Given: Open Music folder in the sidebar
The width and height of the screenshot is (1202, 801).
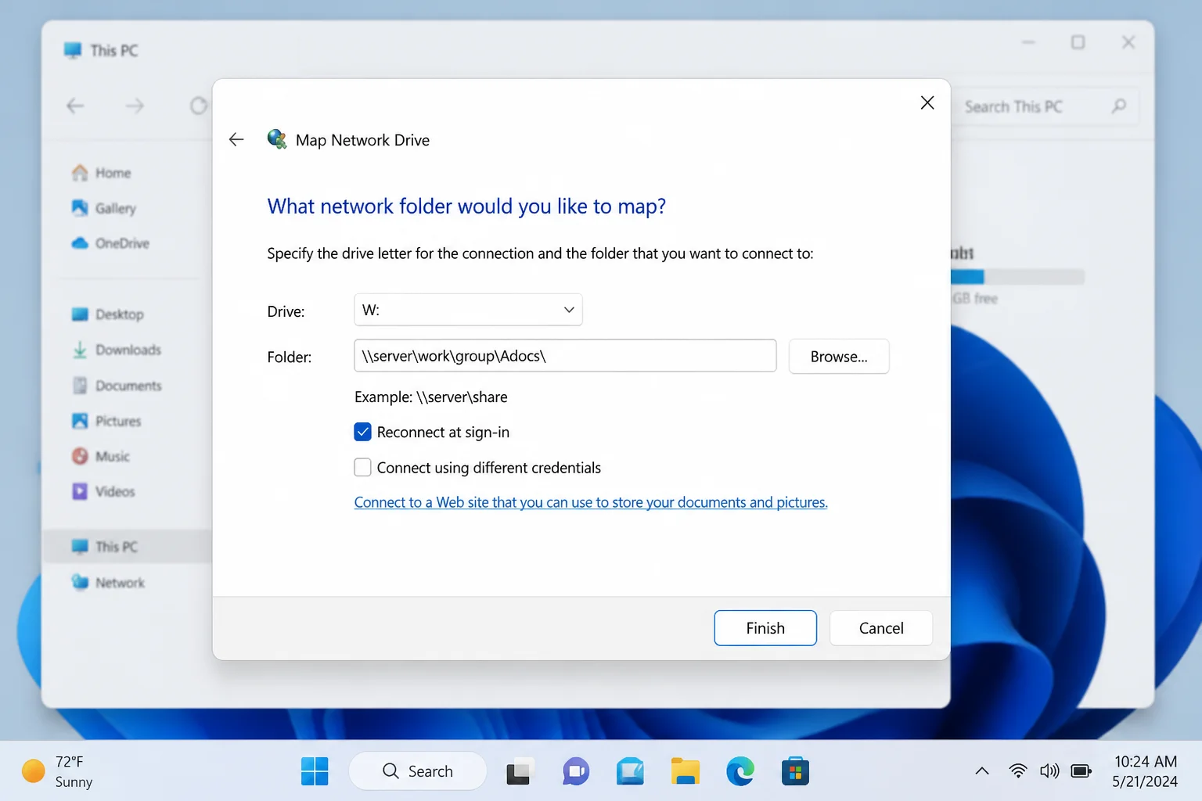Looking at the screenshot, I should coord(101,456).
